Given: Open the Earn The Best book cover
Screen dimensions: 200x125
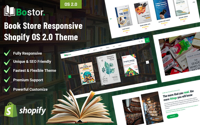Looking at the screenshot, I should pos(123,17).
